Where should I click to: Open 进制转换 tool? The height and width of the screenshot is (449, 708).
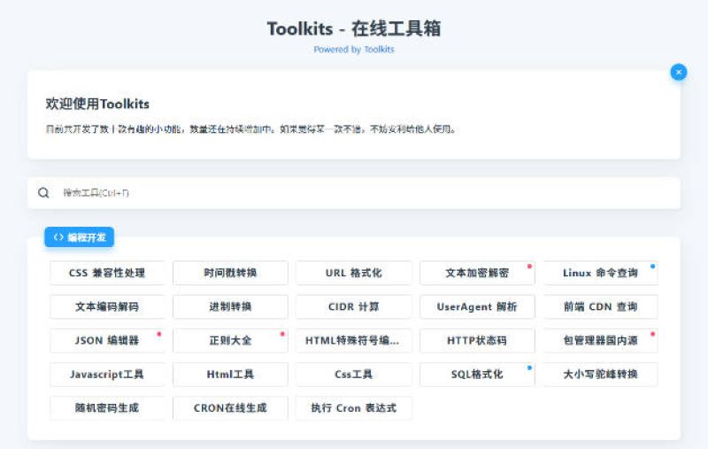(230, 306)
